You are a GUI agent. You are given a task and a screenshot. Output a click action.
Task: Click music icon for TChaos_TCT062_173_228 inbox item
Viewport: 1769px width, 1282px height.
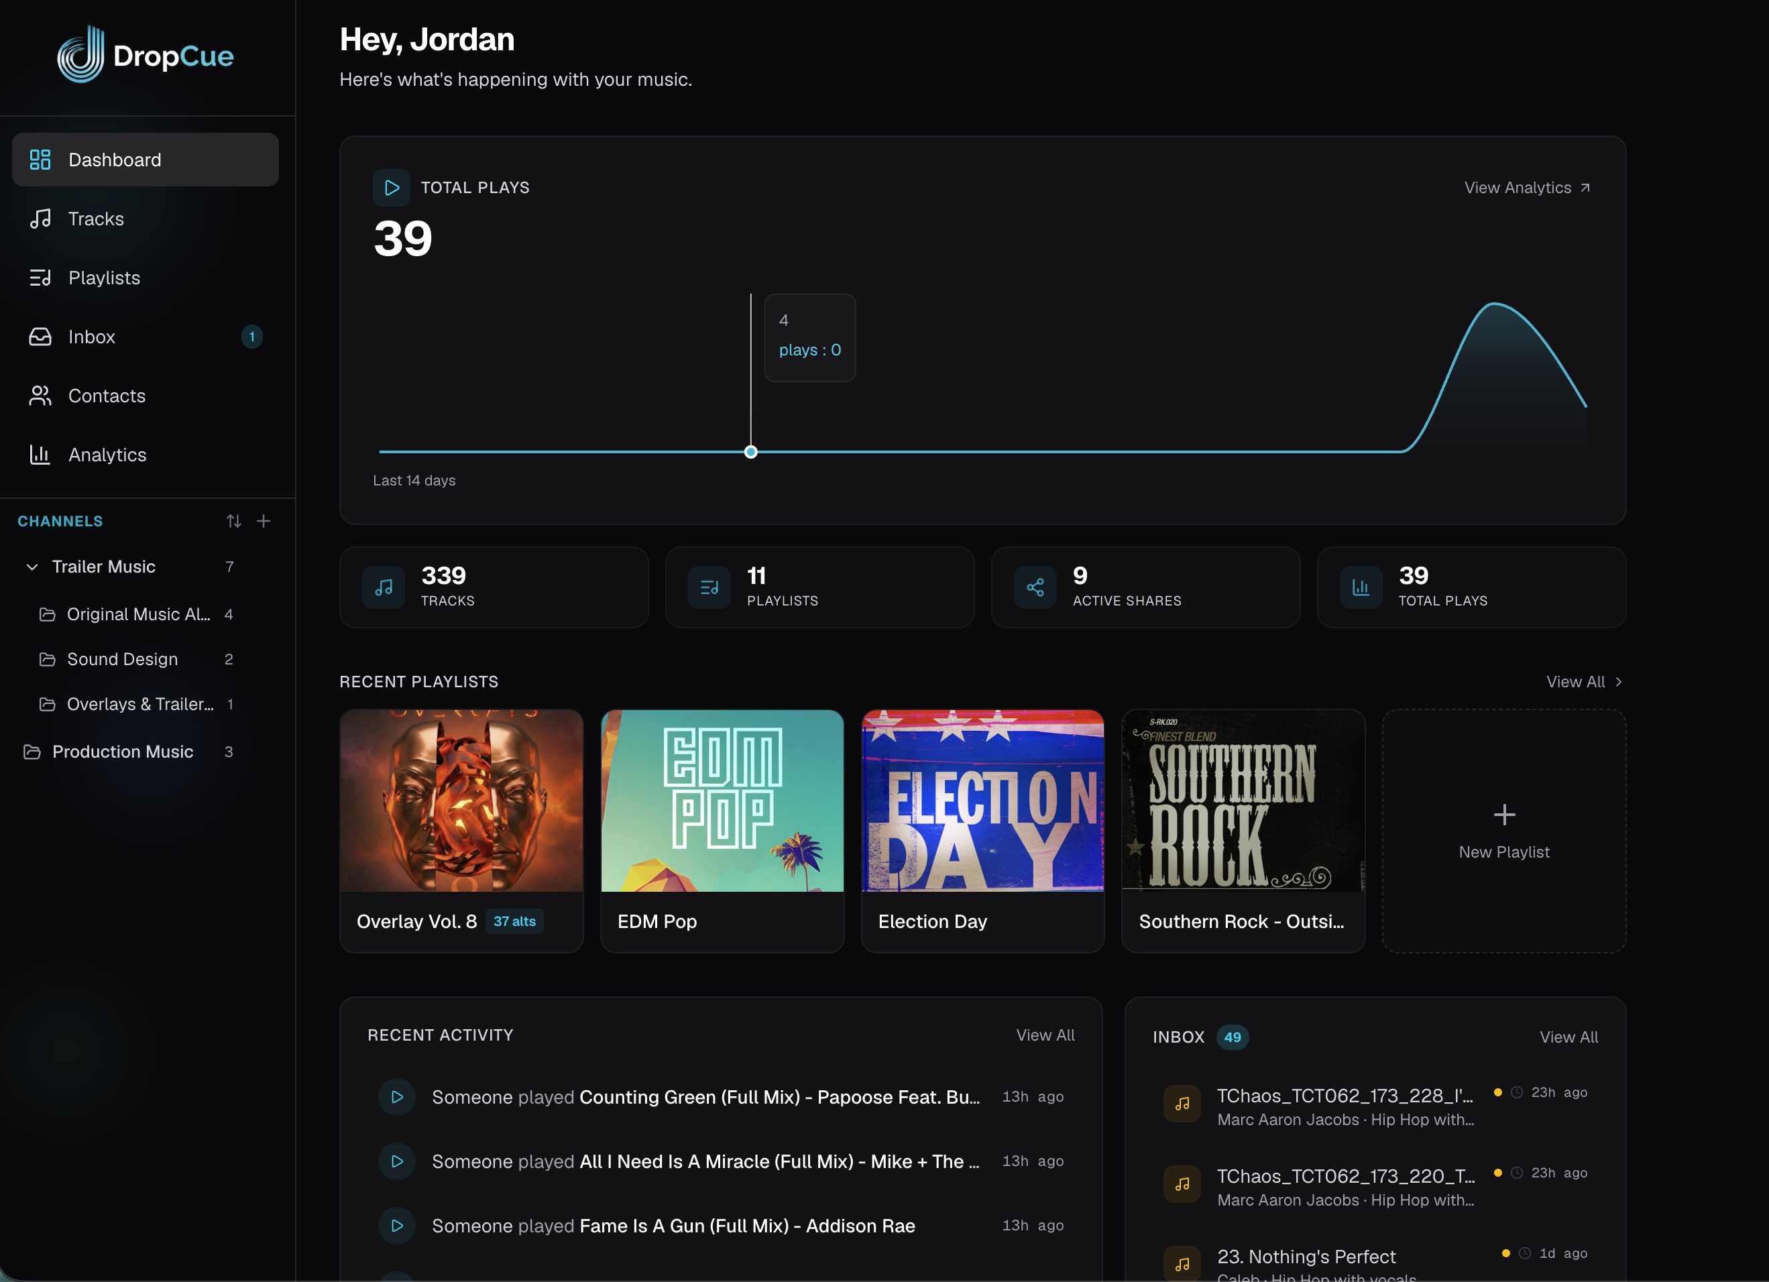pos(1182,1104)
